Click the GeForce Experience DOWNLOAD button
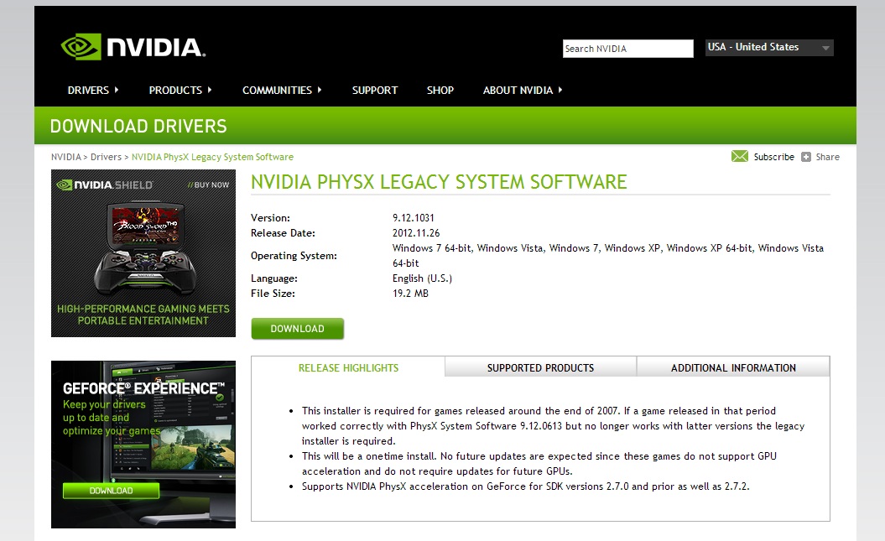This screenshot has height=541, width=885. tap(112, 491)
